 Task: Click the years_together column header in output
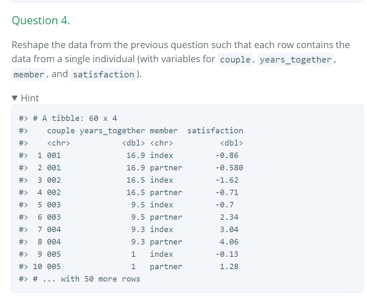point(112,131)
